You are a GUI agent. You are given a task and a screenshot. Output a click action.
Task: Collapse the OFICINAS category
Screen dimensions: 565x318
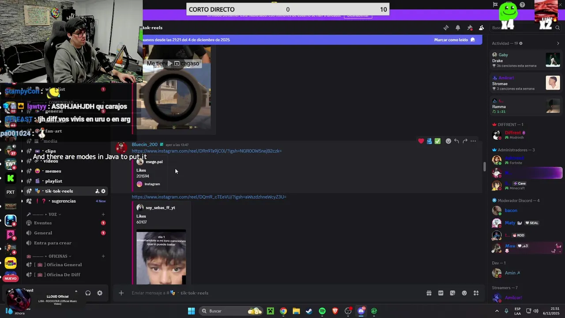pyautogui.click(x=49, y=256)
